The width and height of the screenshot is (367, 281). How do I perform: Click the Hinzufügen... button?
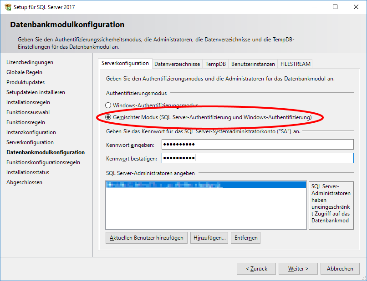tap(209, 238)
